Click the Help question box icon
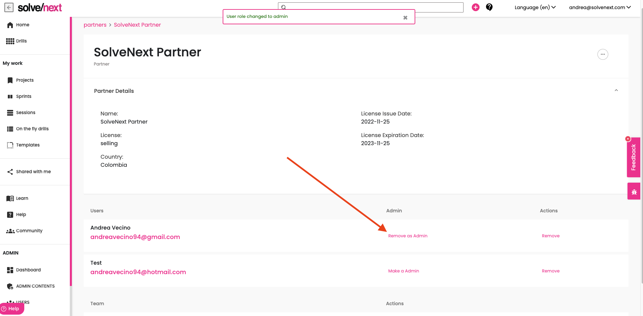This screenshot has width=643, height=316. (10, 215)
